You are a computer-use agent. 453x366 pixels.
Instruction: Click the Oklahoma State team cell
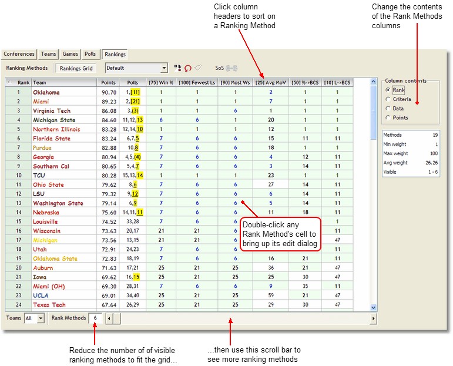(x=64, y=258)
